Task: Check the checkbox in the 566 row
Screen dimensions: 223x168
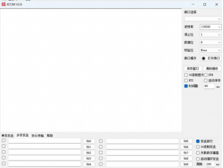Action: click(x=101, y=147)
